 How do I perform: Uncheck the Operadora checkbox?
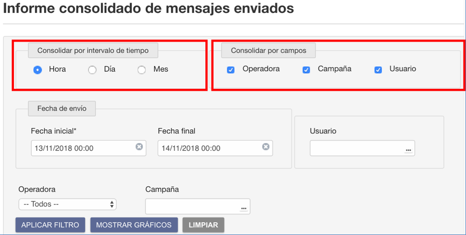[230, 70]
